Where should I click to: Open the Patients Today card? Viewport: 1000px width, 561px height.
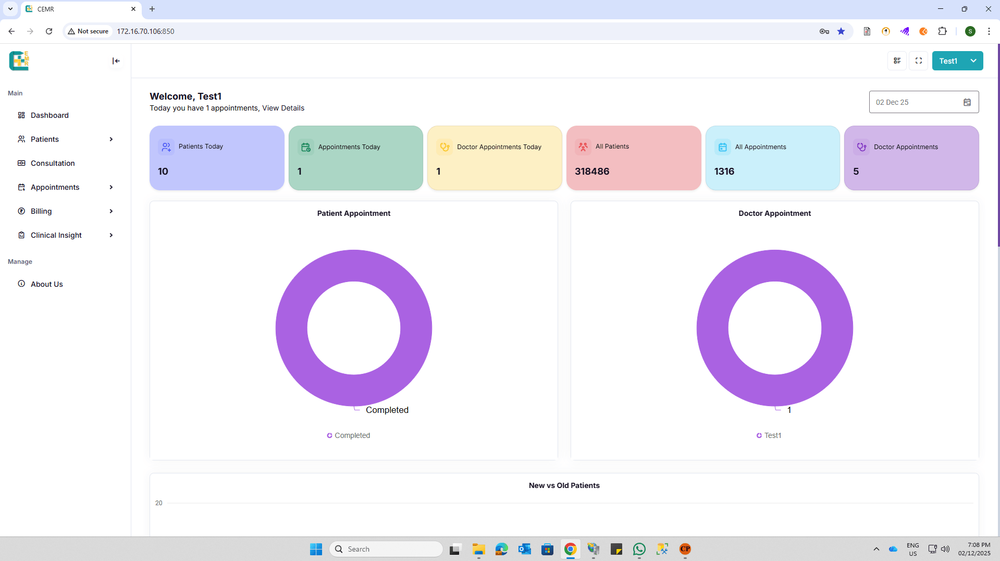(217, 158)
